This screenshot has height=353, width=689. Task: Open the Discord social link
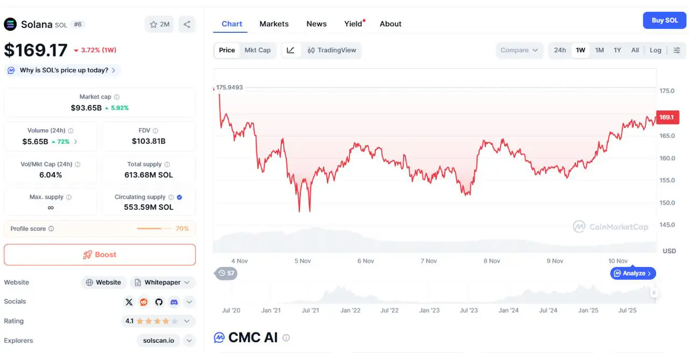pyautogui.click(x=174, y=302)
